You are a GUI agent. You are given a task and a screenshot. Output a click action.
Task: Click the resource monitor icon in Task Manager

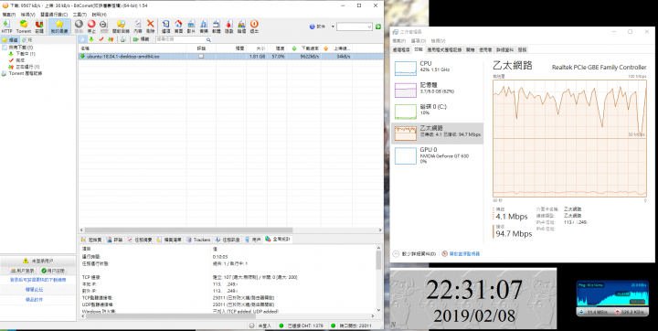pyautogui.click(x=445, y=253)
